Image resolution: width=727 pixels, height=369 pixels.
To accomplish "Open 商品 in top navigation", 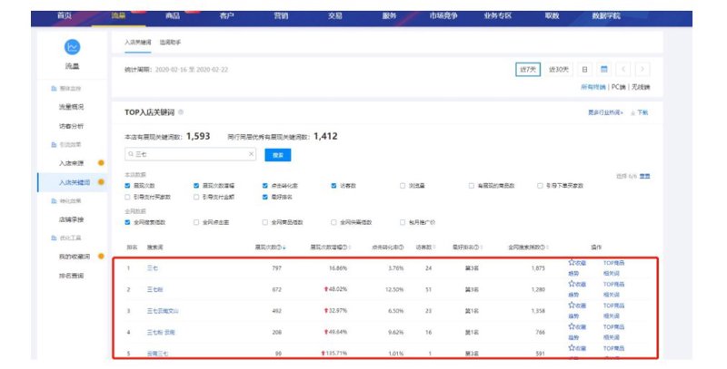I will 173,15.
